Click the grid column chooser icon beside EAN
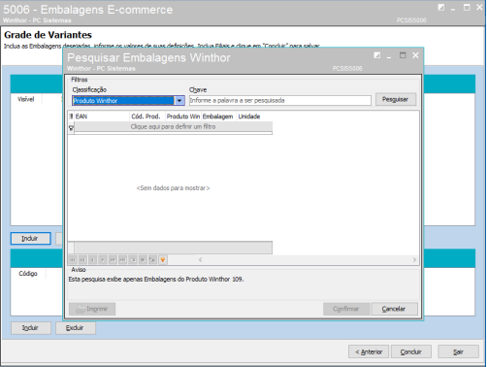488x367 pixels. pyautogui.click(x=71, y=117)
